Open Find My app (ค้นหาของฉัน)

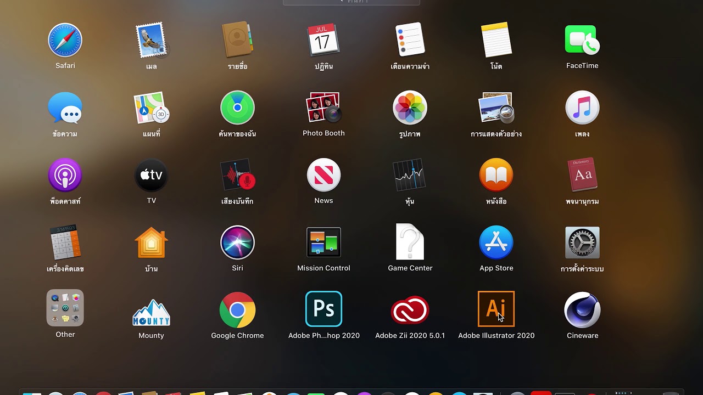click(237, 108)
